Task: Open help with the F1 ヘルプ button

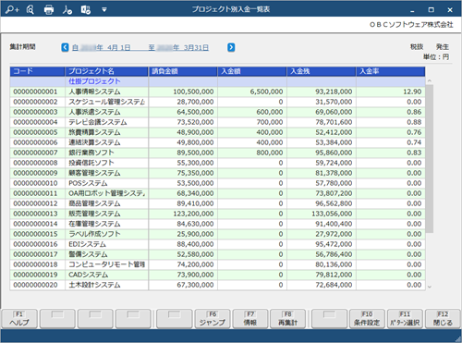Action: tap(19, 319)
